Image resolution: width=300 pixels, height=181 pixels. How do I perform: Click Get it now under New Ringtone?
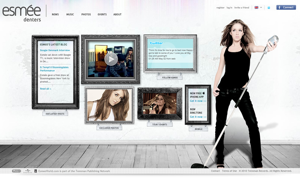click(x=198, y=117)
